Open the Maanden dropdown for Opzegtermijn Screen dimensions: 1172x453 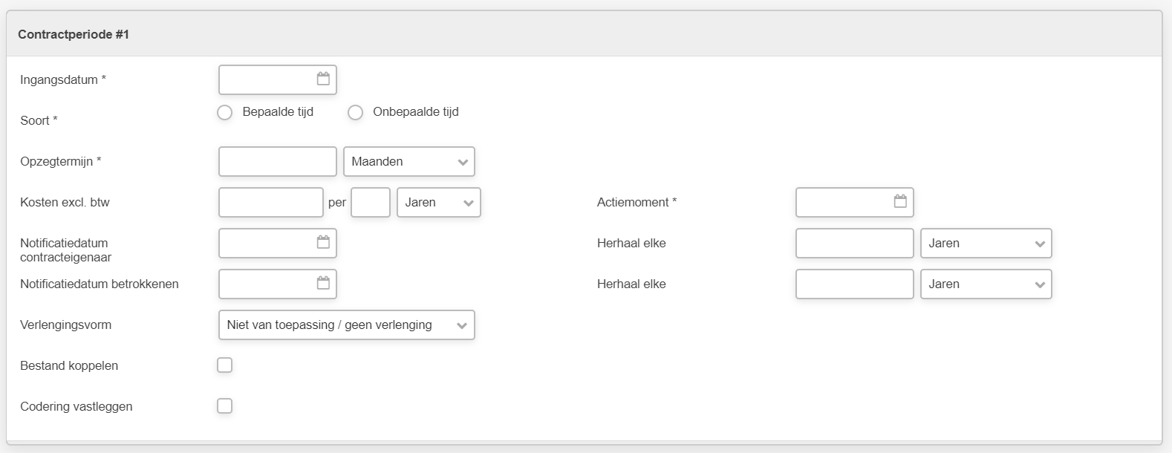(x=409, y=161)
